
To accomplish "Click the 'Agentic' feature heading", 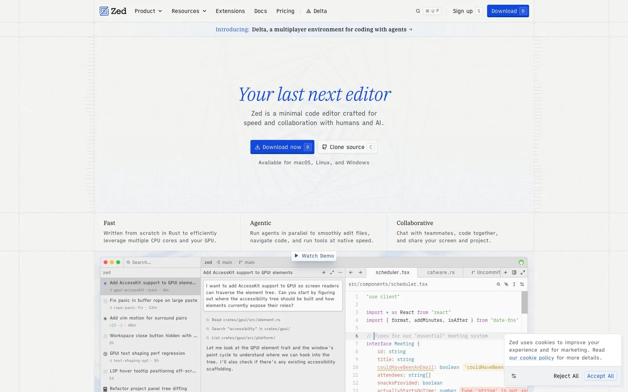I will tap(261, 223).
